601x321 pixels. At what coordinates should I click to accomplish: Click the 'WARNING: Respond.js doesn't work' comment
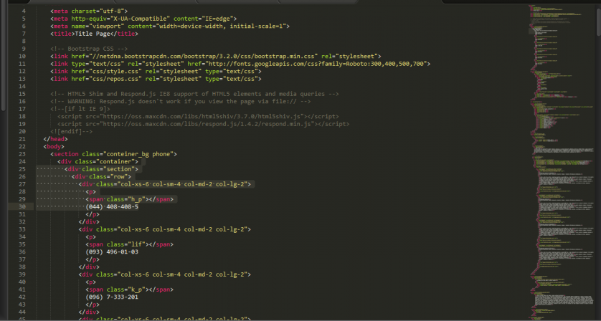tap(180, 102)
